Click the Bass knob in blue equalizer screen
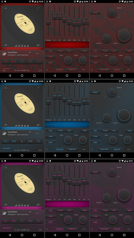The height and width of the screenshot is (238, 134). point(68,140)
